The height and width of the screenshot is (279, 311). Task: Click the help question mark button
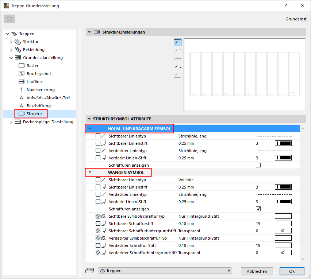coord(286,5)
